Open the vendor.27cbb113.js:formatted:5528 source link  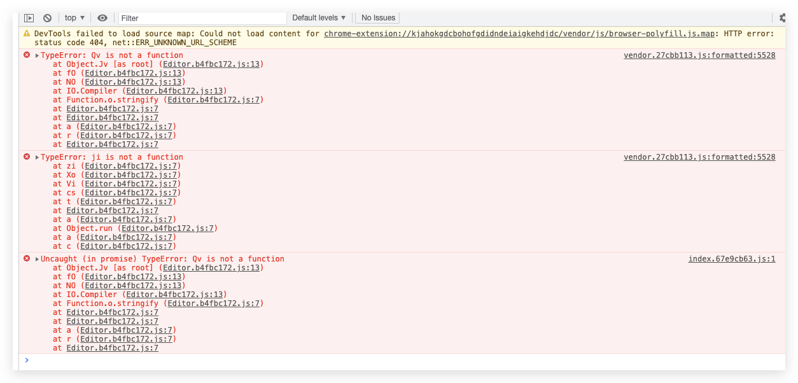(699, 55)
